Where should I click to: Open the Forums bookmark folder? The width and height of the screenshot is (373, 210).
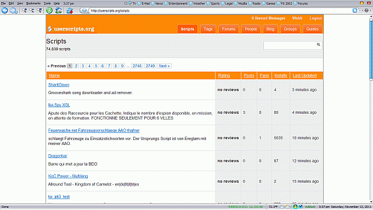[301, 3]
